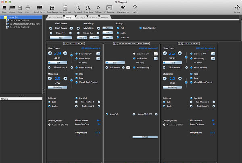Select U3 outlet A (1): 2.2 radio
The width and height of the screenshot is (242, 163).
[x=164, y=125]
